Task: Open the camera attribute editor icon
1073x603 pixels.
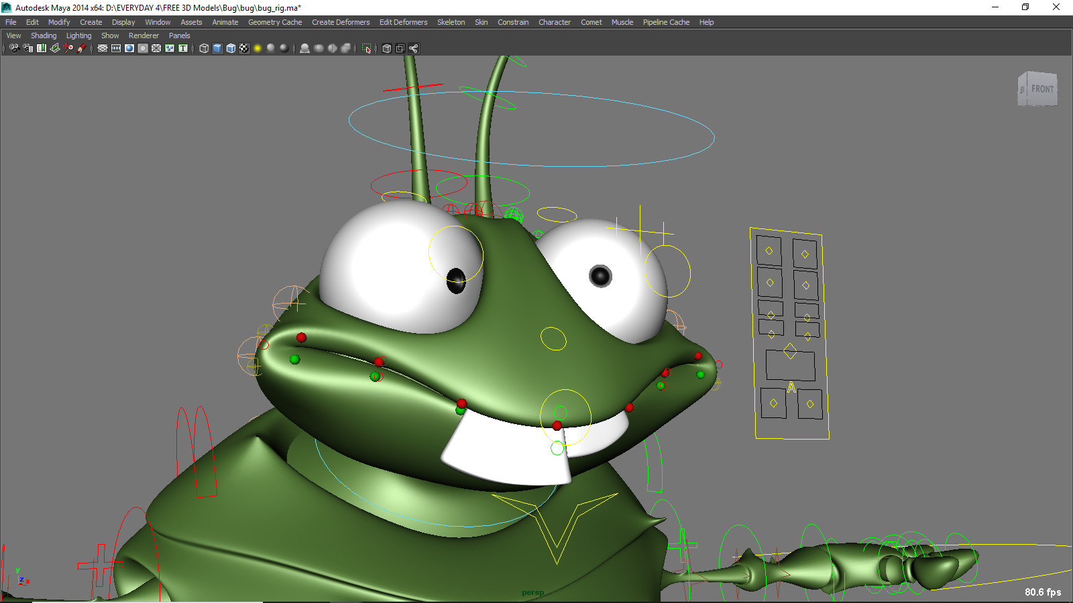Action: coord(27,48)
